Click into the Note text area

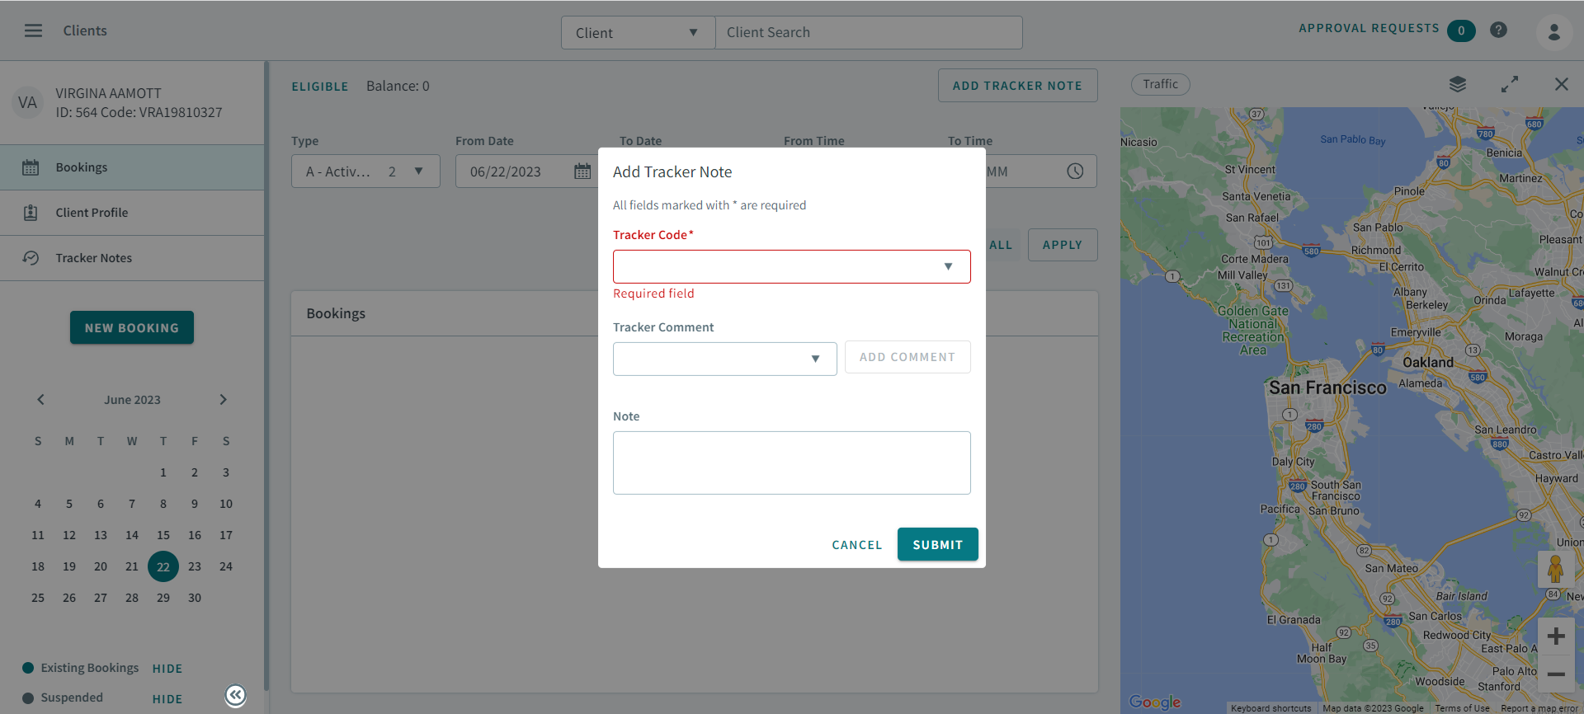tap(791, 463)
